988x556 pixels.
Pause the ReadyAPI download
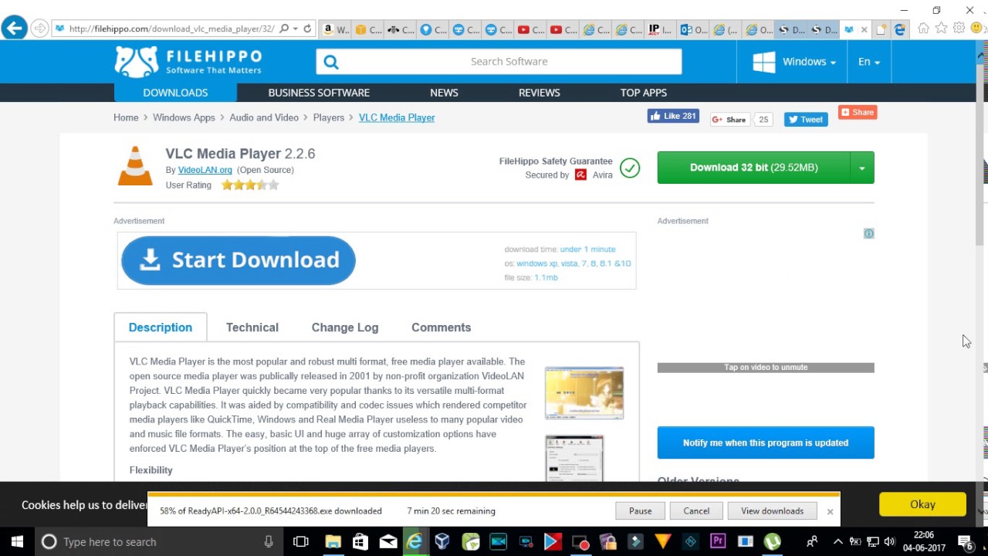click(x=640, y=510)
